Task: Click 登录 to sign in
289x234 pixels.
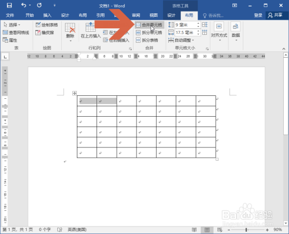Action: [x=258, y=15]
